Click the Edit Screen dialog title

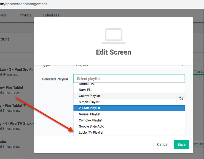[x=114, y=52]
